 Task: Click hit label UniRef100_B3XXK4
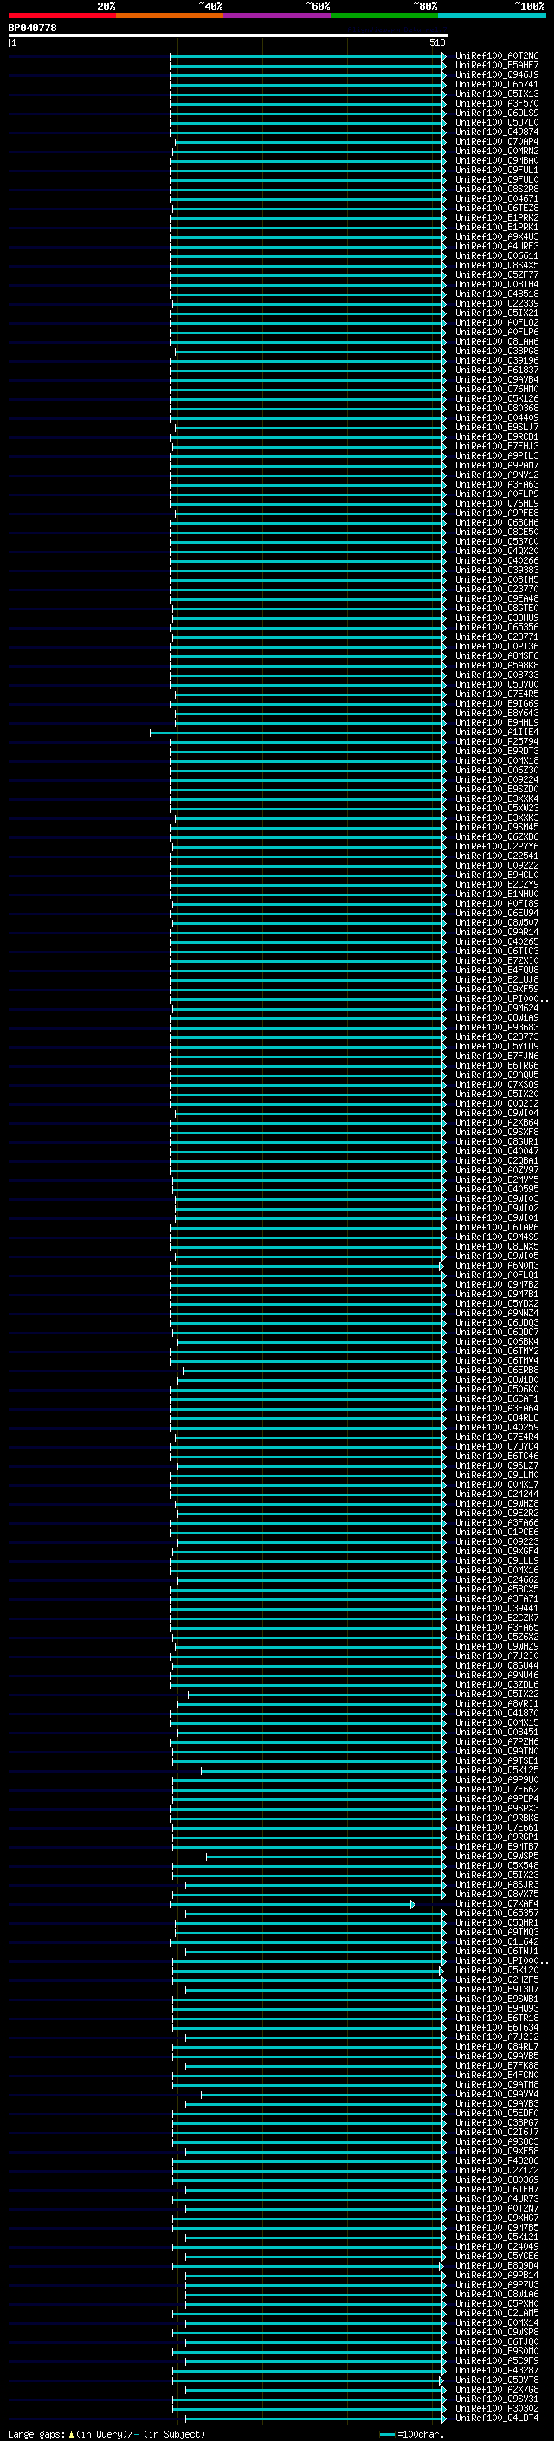coord(497,799)
